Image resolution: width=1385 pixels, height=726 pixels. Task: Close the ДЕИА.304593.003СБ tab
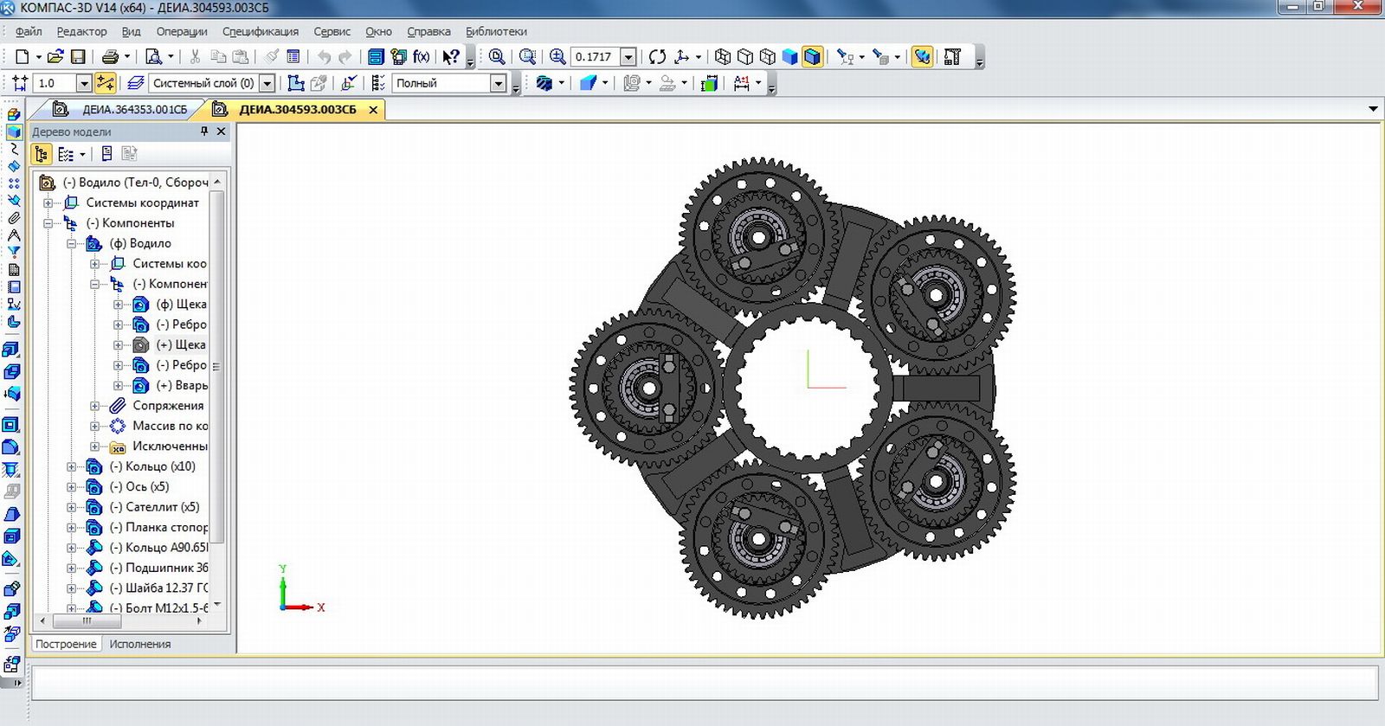373,110
